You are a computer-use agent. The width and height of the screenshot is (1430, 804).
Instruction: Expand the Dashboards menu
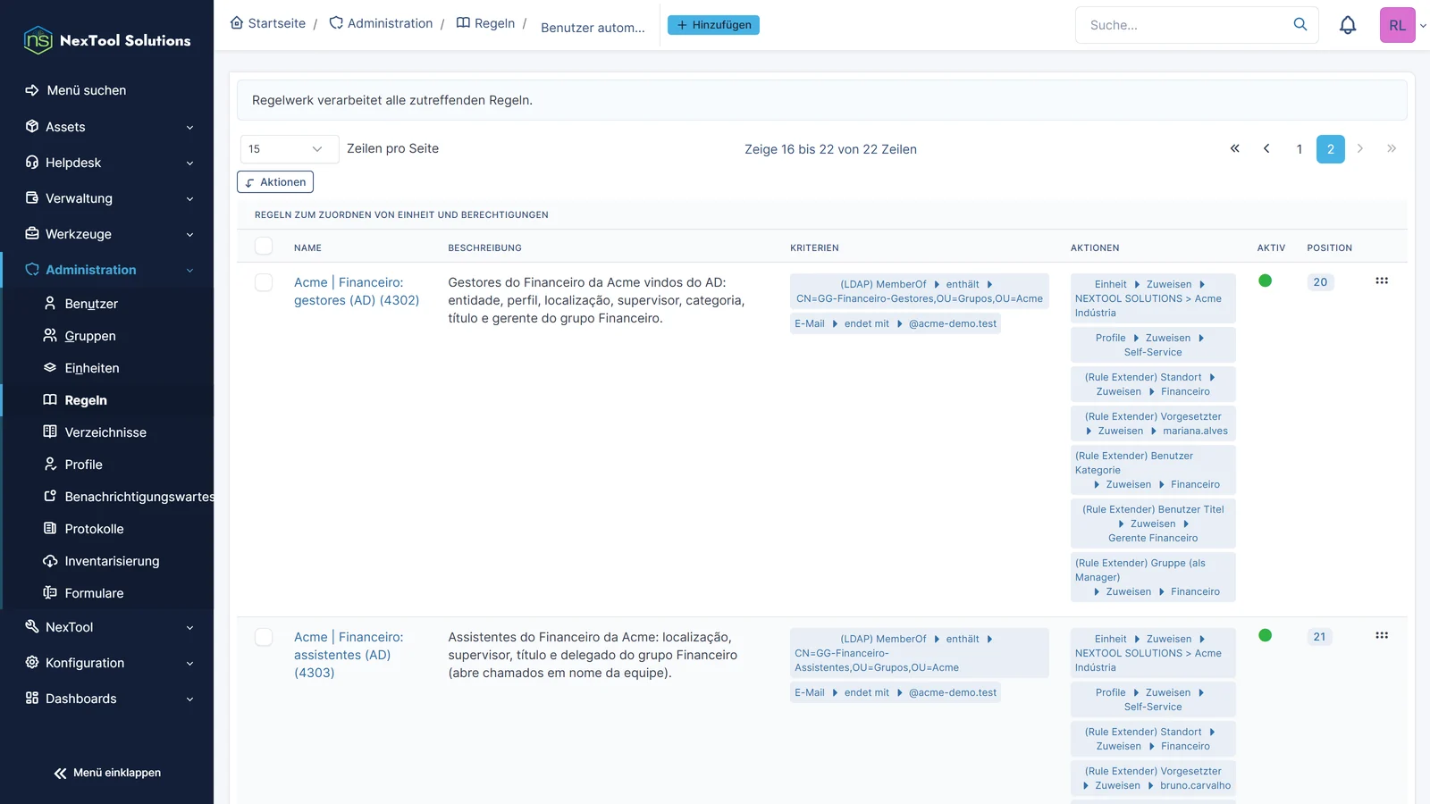[107, 699]
